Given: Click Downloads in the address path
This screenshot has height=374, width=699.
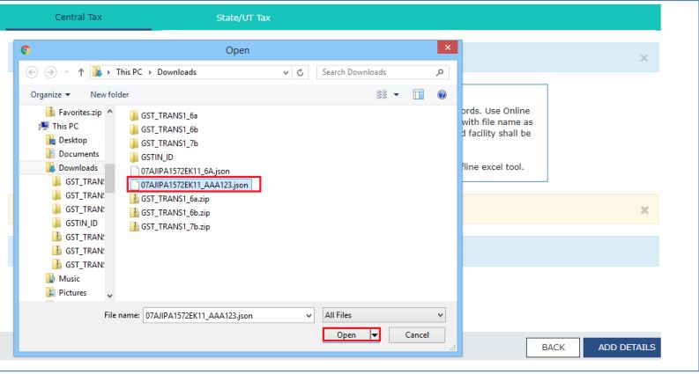Looking at the screenshot, I should [176, 72].
